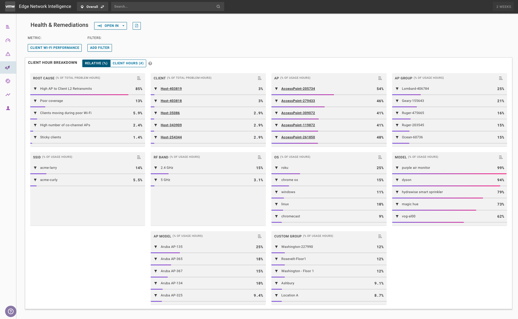Click the VMware logo

click(x=10, y=6)
